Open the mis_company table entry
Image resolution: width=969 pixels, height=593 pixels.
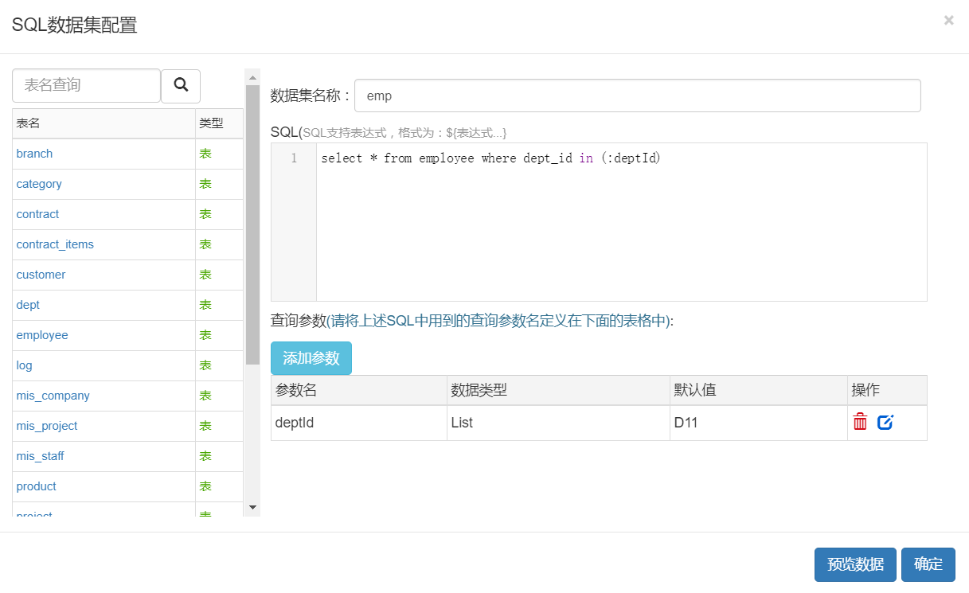(x=53, y=396)
